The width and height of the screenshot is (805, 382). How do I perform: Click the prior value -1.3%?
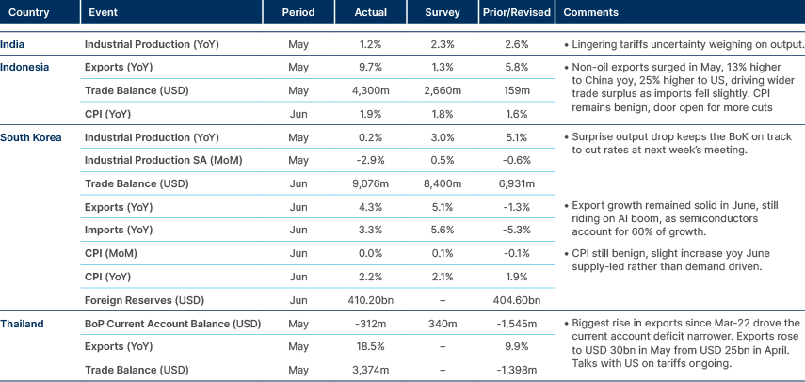click(x=517, y=207)
